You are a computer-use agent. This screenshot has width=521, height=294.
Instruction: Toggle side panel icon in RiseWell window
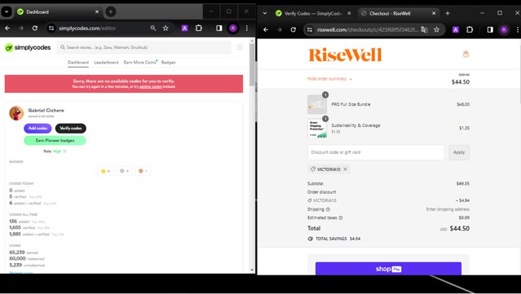(490, 29)
